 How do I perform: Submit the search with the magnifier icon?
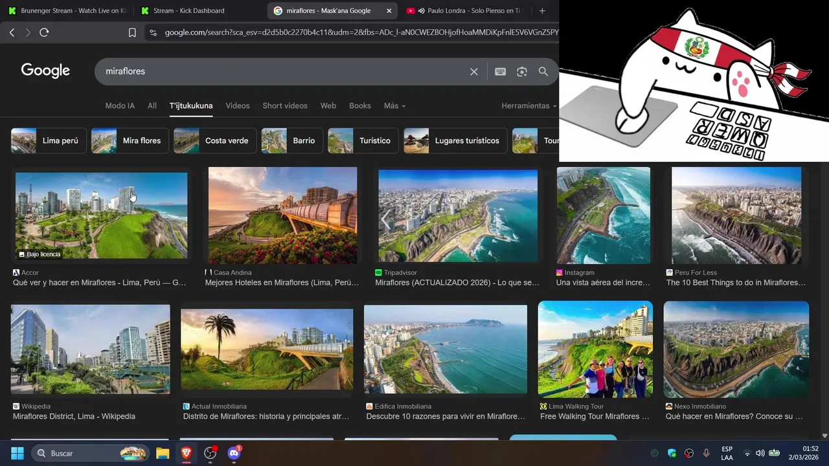click(x=543, y=72)
